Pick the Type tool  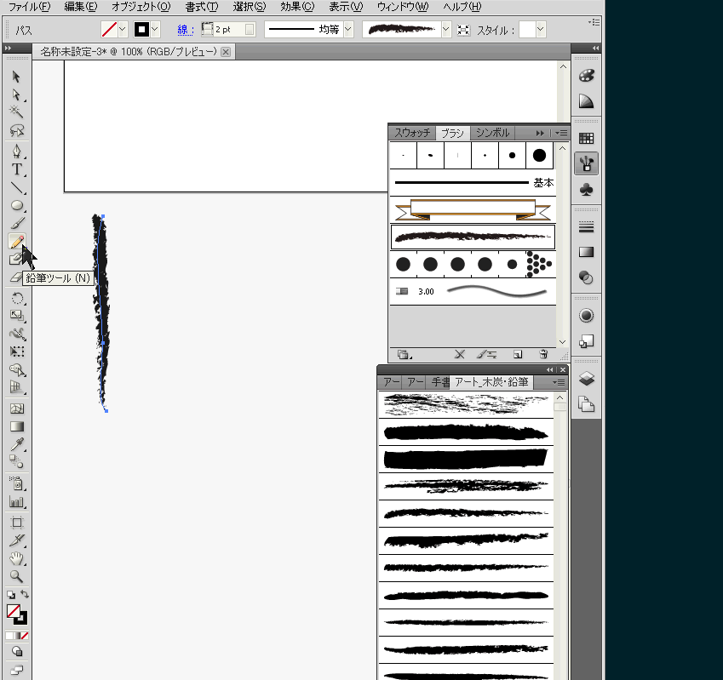click(15, 169)
